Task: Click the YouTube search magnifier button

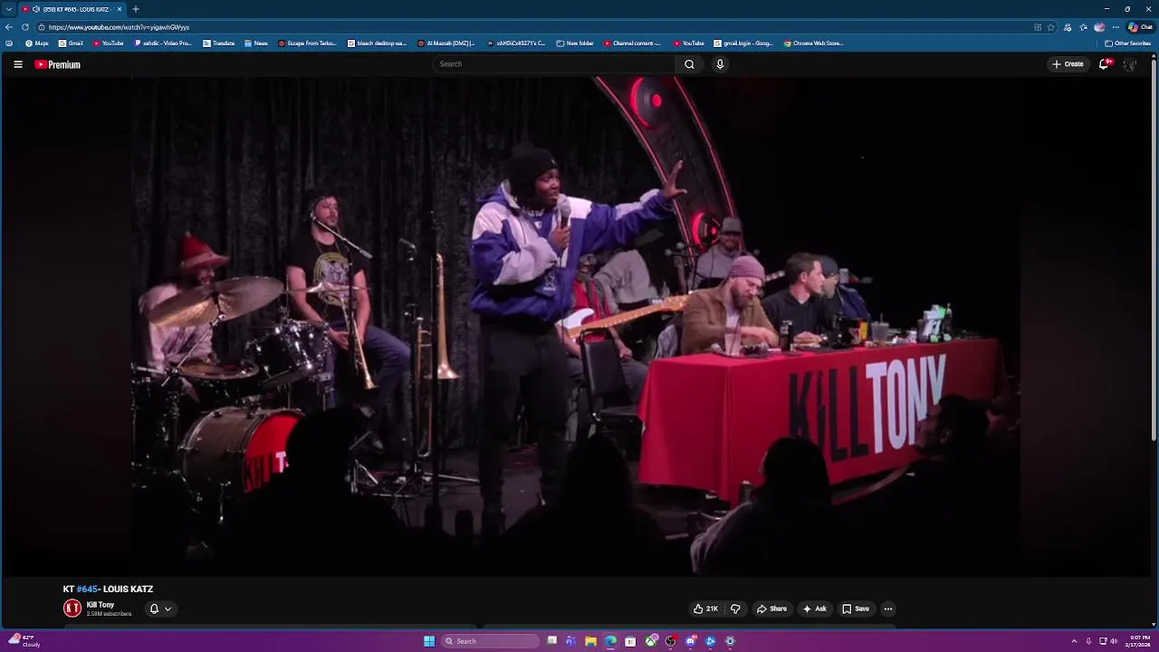Action: (689, 64)
